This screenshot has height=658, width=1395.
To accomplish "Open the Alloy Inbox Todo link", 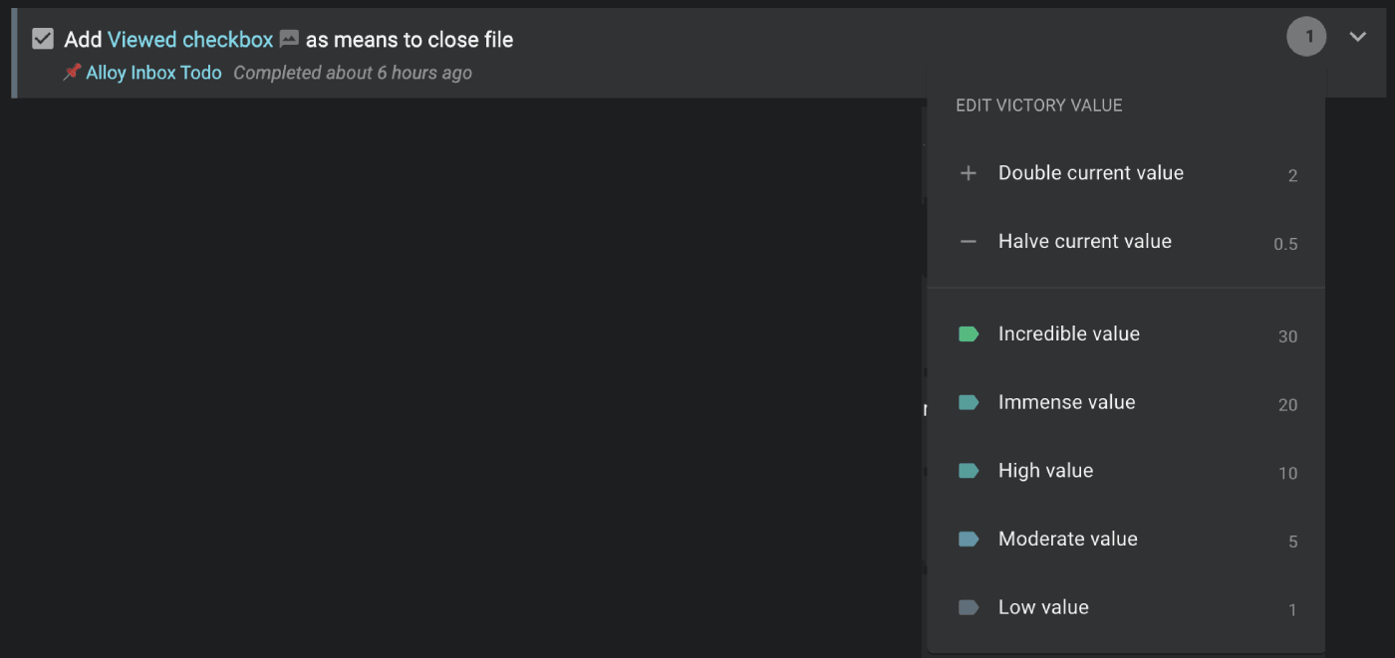I will [153, 73].
